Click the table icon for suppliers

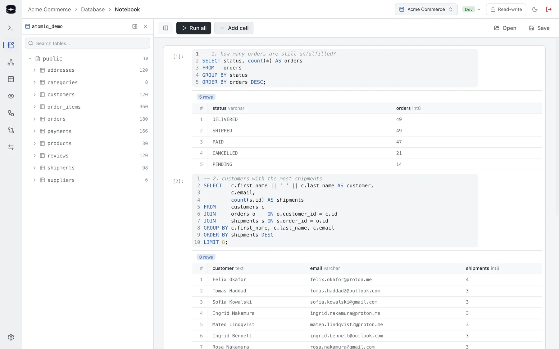click(43, 180)
